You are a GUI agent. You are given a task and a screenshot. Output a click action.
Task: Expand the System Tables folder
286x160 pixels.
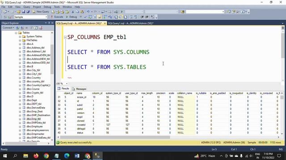20,36
